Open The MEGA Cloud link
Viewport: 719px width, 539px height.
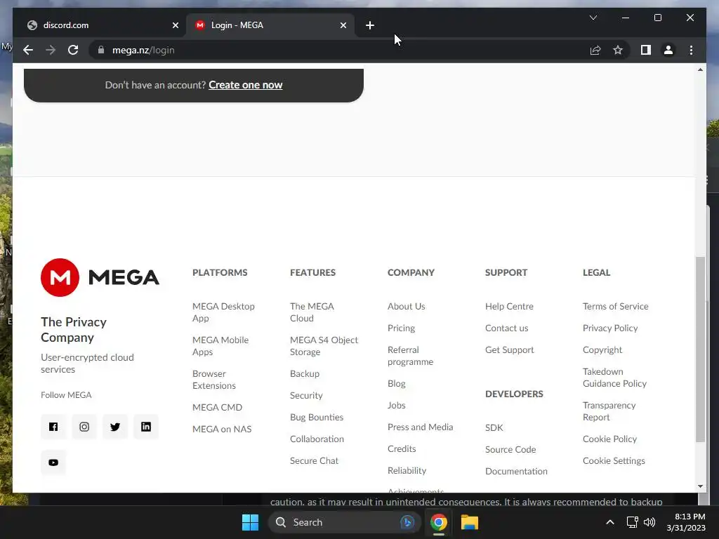[x=312, y=312]
